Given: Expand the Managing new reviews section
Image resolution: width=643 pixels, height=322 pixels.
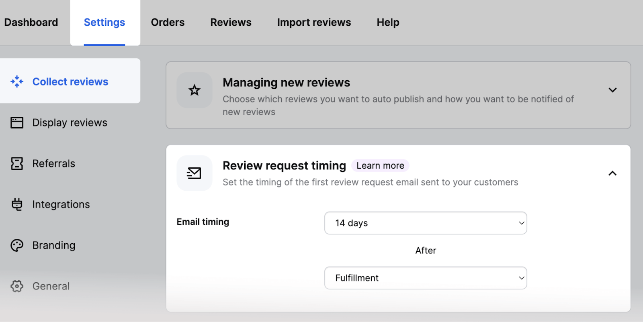Looking at the screenshot, I should (x=612, y=90).
